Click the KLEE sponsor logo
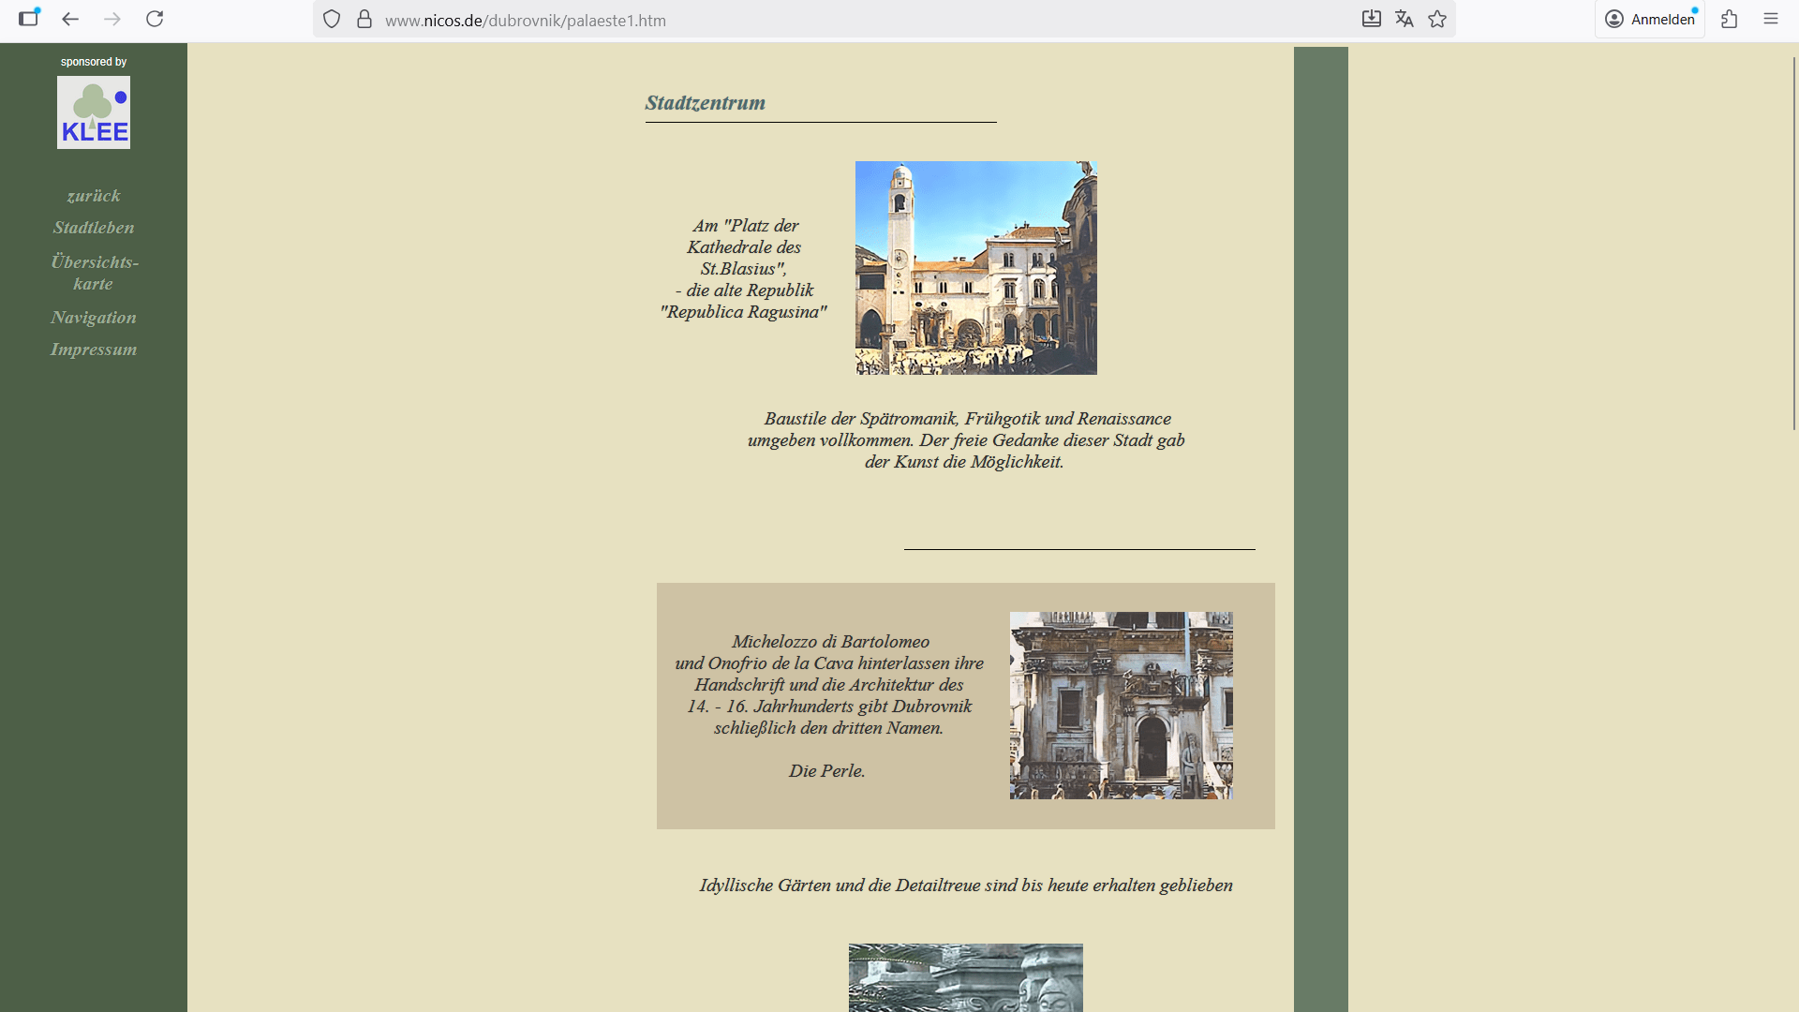The width and height of the screenshot is (1799, 1012). pos(94,112)
